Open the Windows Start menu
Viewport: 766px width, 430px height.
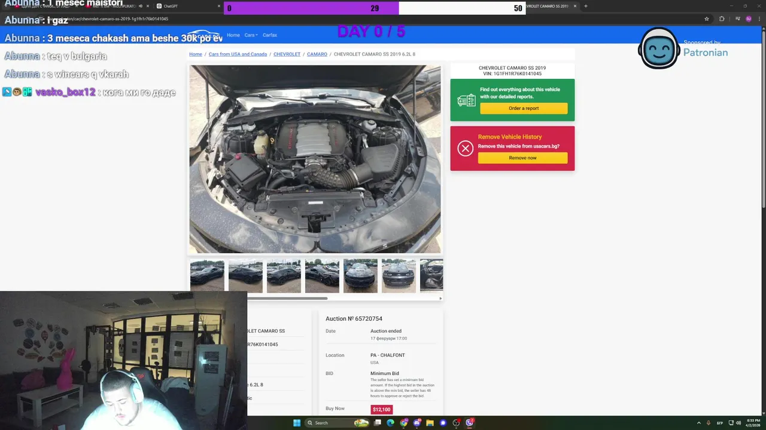click(297, 423)
